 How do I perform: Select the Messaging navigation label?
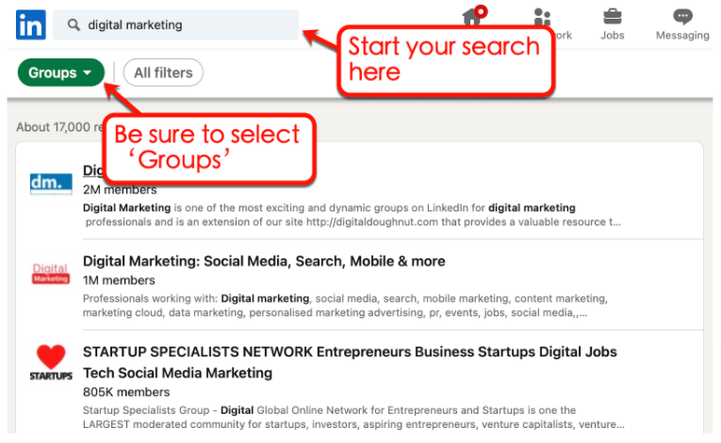tap(682, 36)
